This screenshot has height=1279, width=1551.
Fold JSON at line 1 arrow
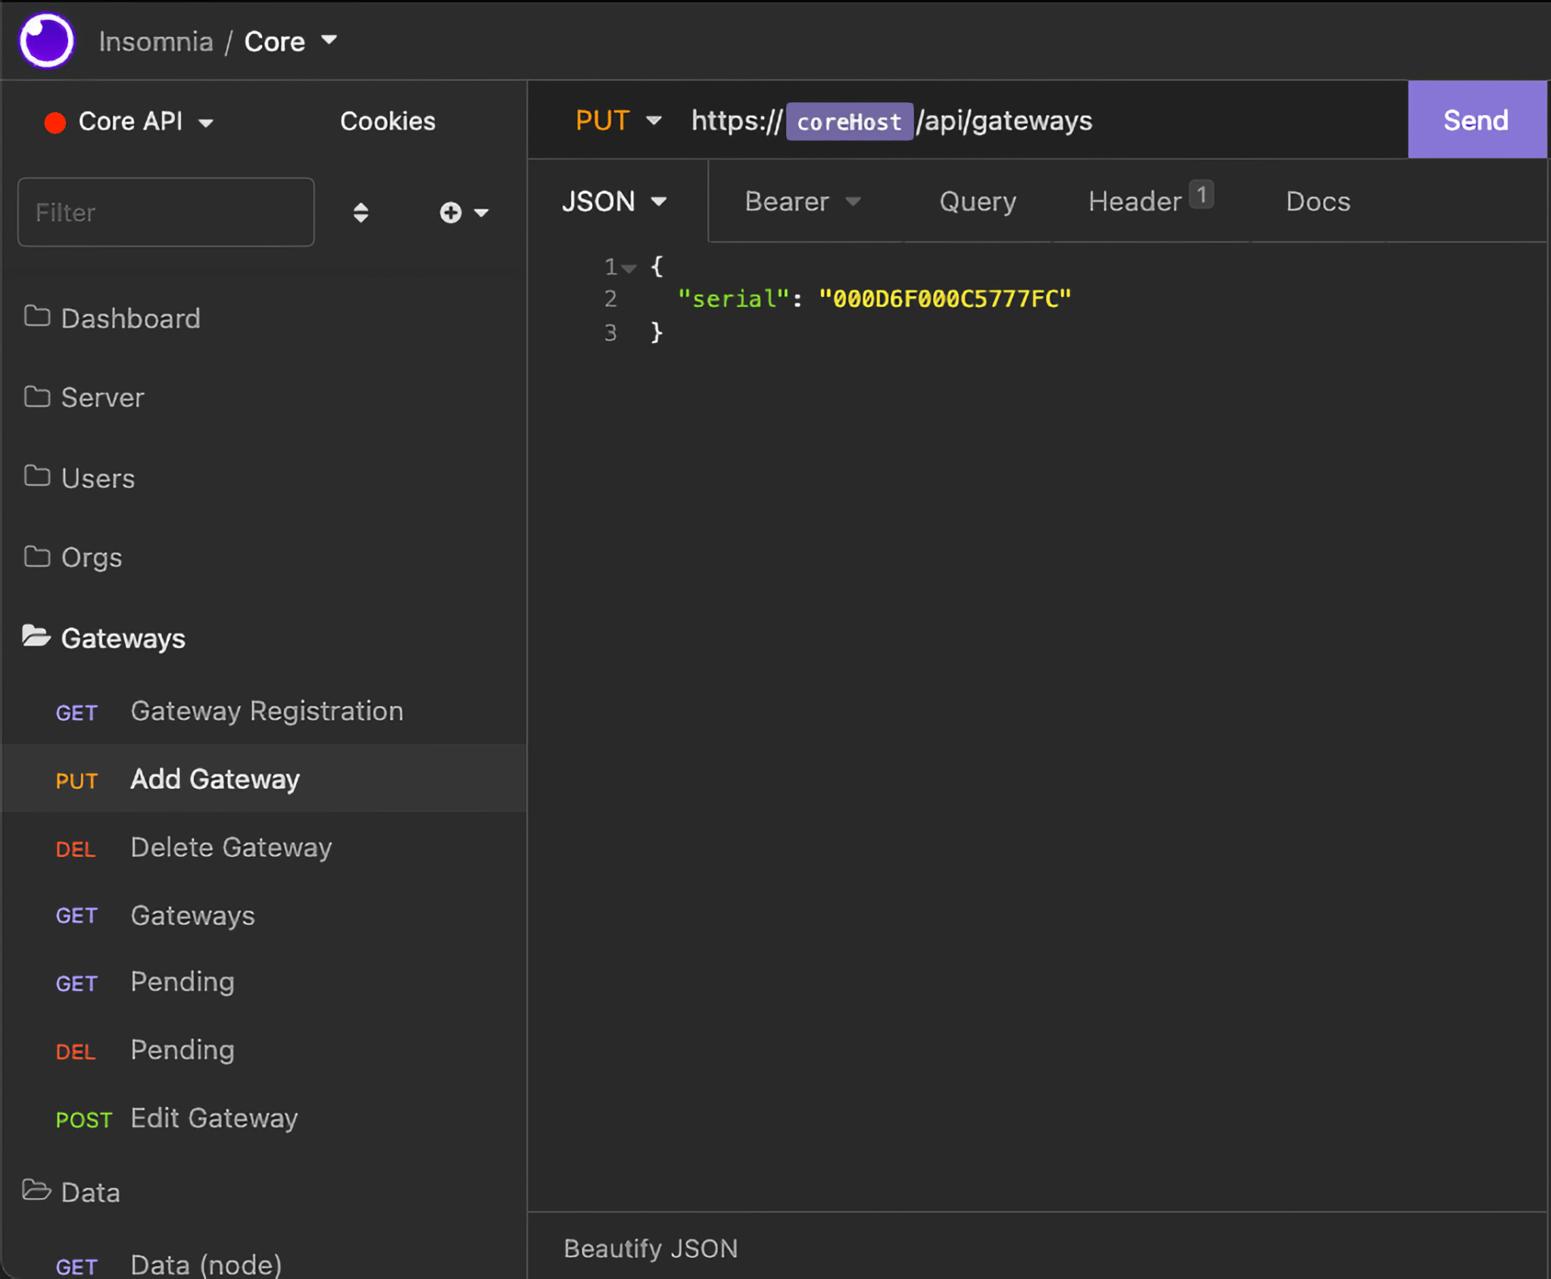click(629, 268)
